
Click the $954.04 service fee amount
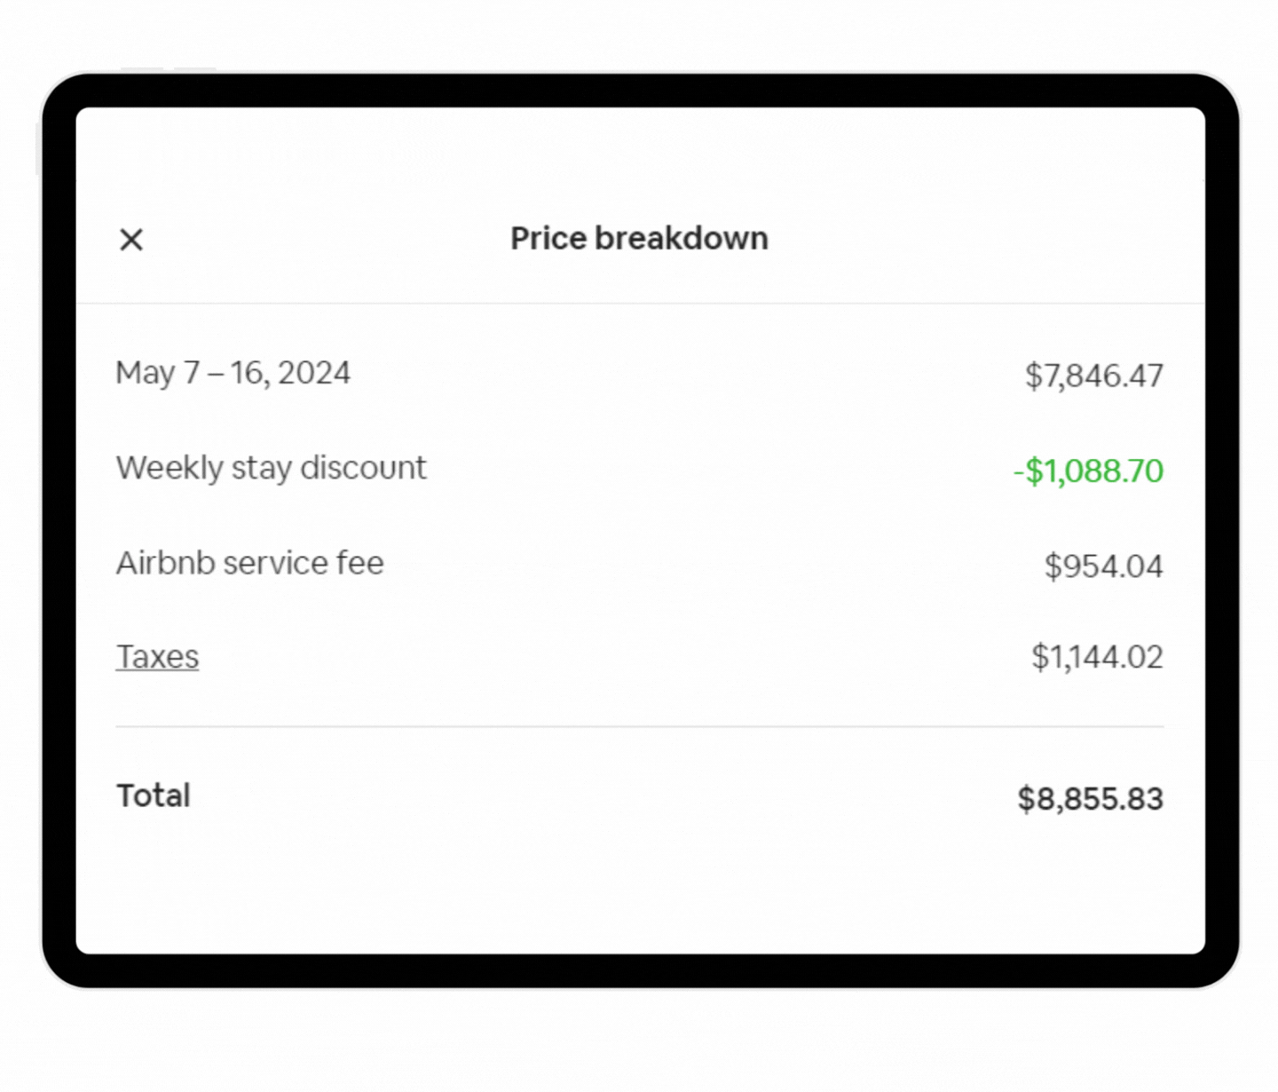[1103, 566]
